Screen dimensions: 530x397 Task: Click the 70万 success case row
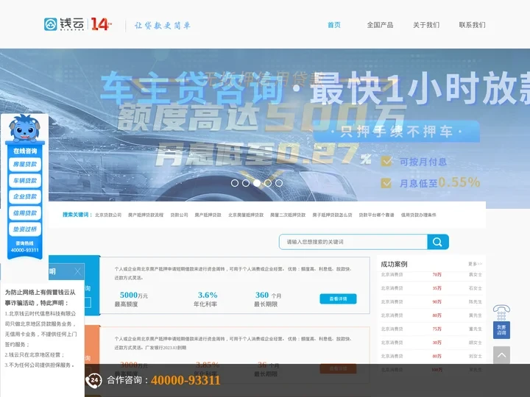[x=431, y=275]
